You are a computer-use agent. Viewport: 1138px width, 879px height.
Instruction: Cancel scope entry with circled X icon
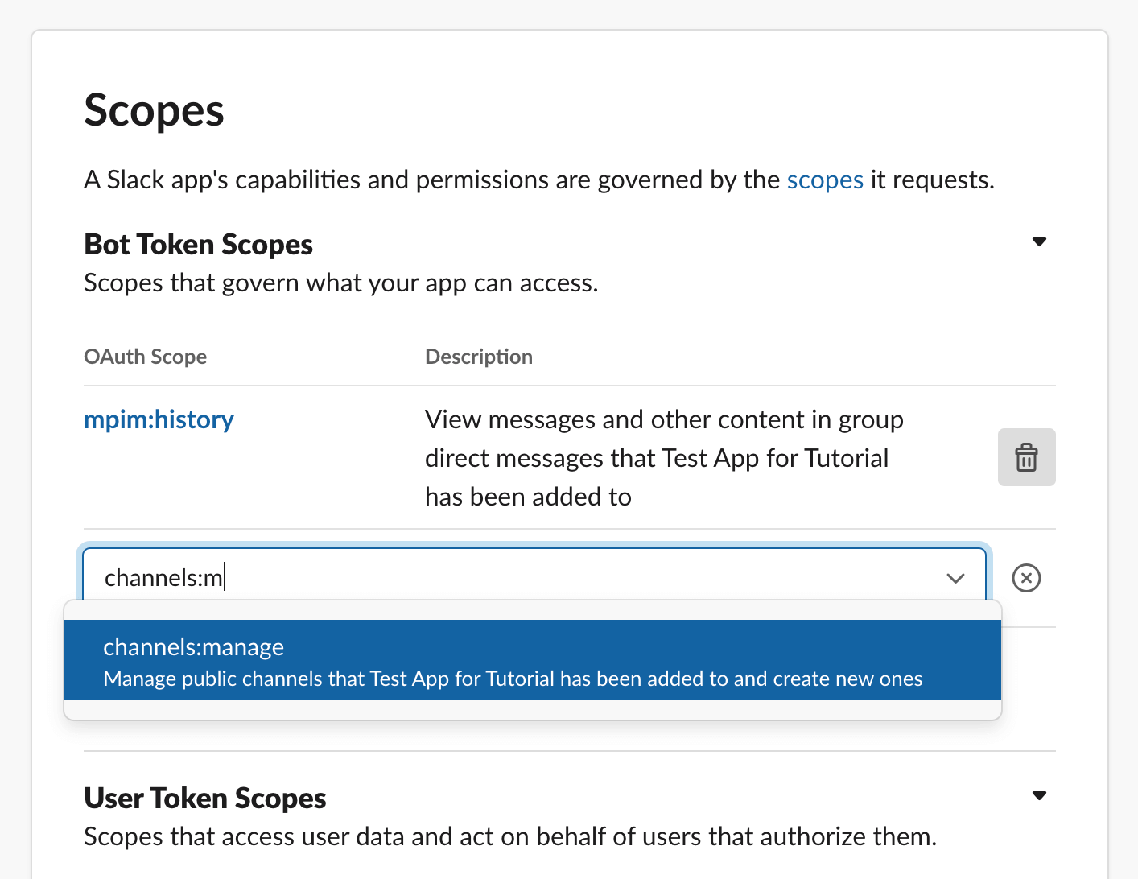(x=1026, y=578)
